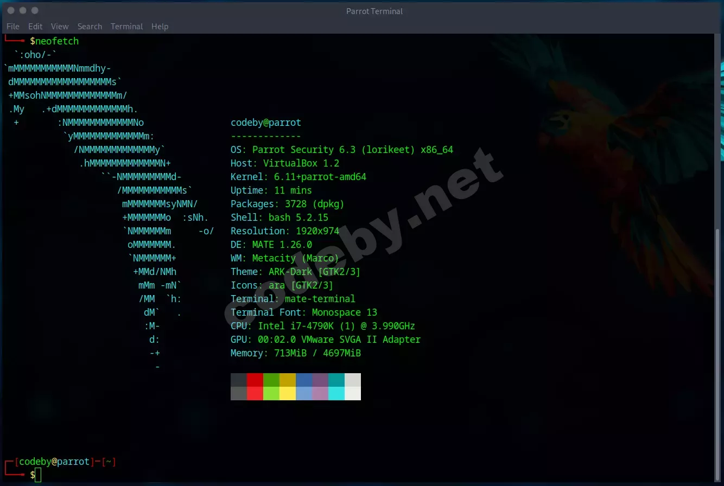Click the dark blue swatch in top row
Viewport: 724px width, 486px height.
[x=304, y=380]
